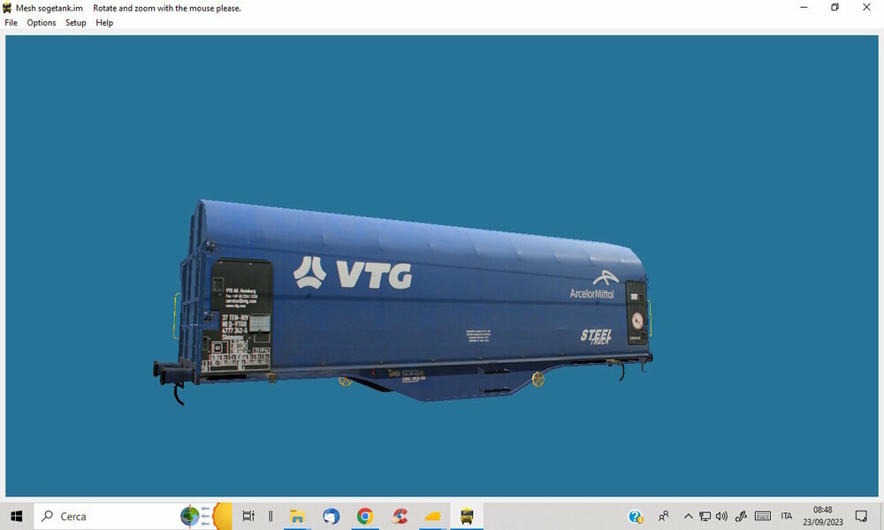Open the Windows Start menu
The height and width of the screenshot is (530, 884).
tap(16, 516)
